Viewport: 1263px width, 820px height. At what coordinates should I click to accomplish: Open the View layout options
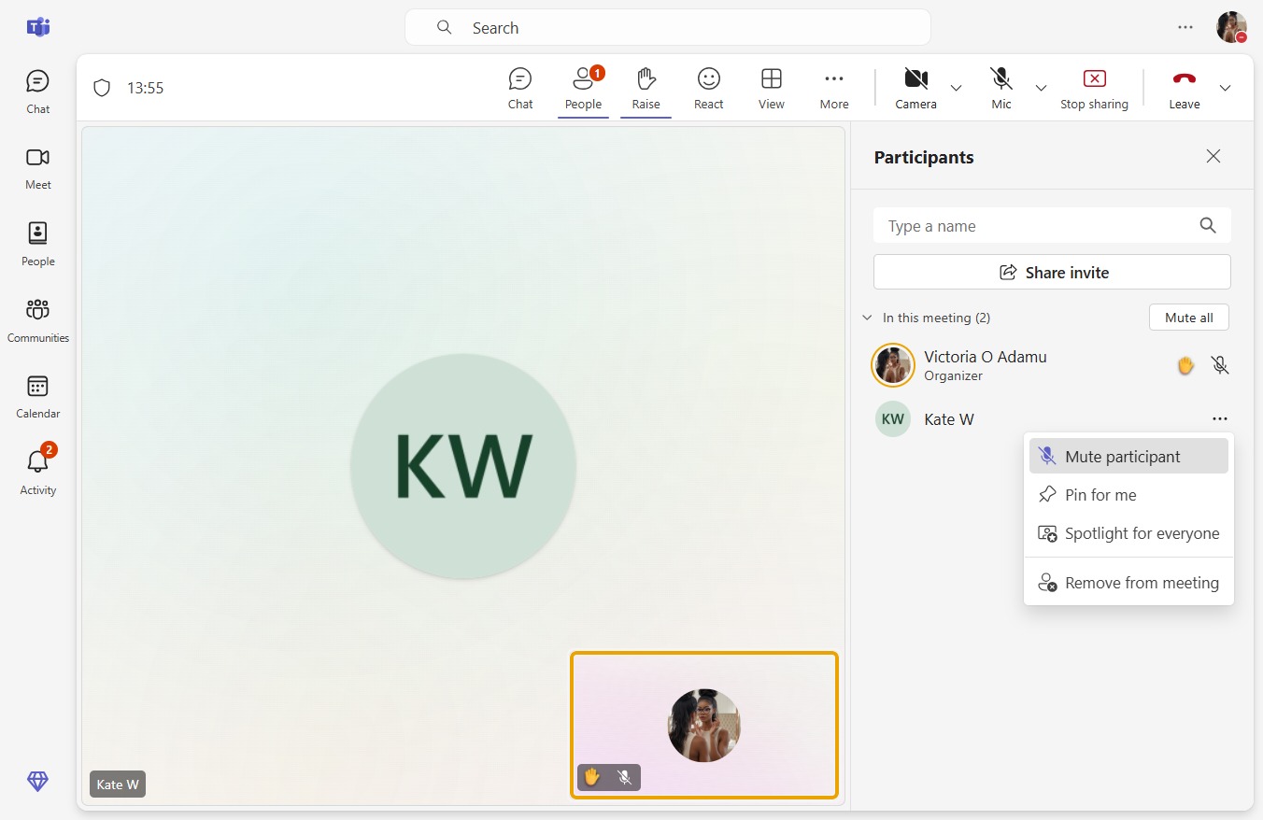pyautogui.click(x=772, y=88)
